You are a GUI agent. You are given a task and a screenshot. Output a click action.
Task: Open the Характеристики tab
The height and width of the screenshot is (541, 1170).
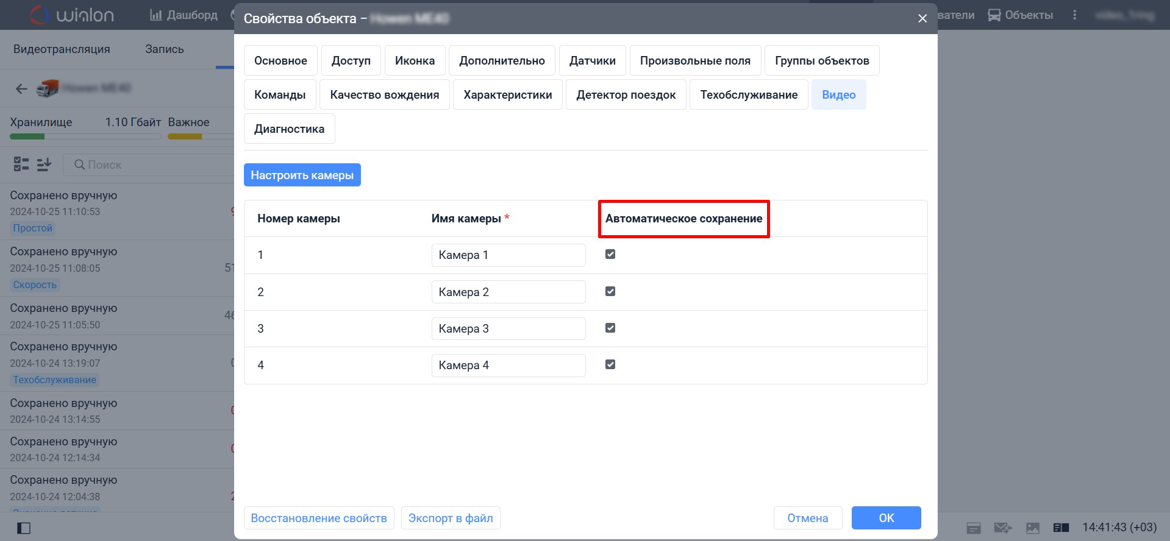[x=508, y=94]
